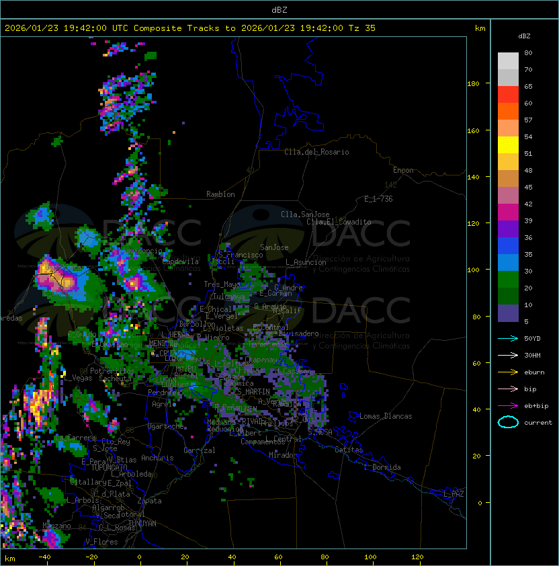Pick the red 60–65 dBZ swatch
Image resolution: width=559 pixels, height=566 pixels.
click(508, 95)
